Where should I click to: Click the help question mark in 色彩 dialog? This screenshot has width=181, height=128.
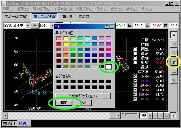[x=107, y=26]
